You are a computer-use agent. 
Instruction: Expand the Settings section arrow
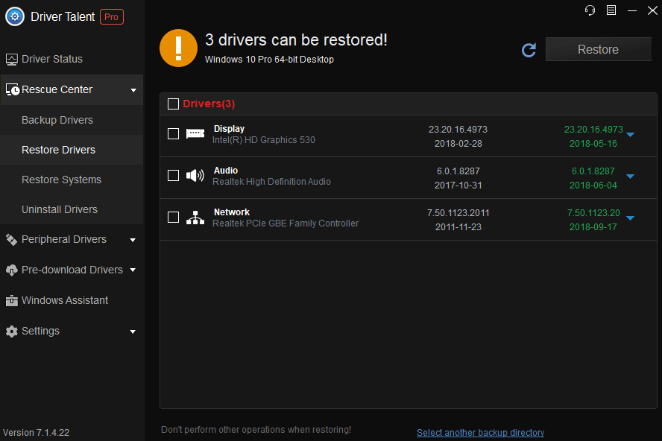133,331
